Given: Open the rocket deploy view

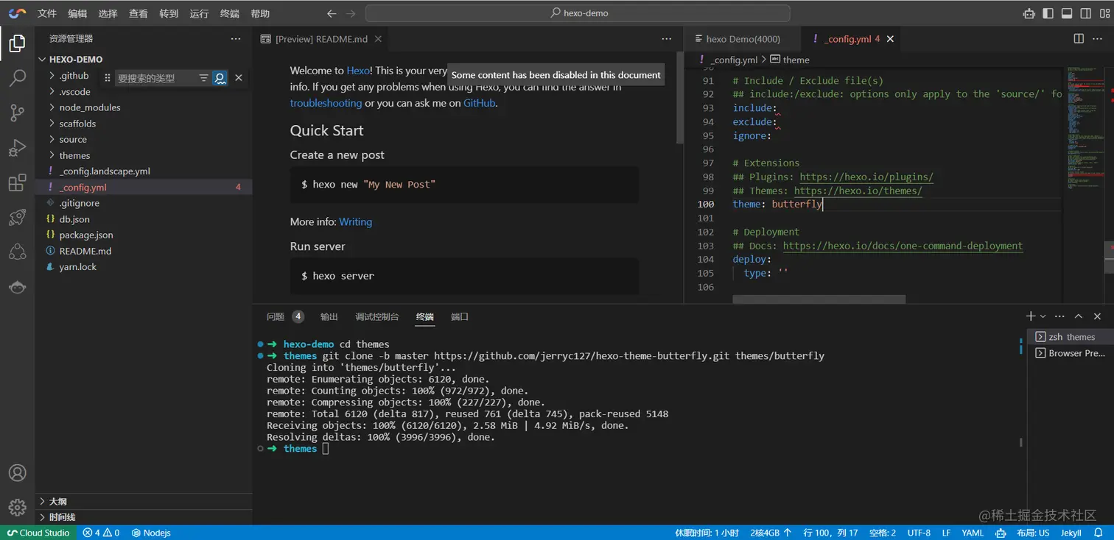Looking at the screenshot, I should (x=17, y=217).
